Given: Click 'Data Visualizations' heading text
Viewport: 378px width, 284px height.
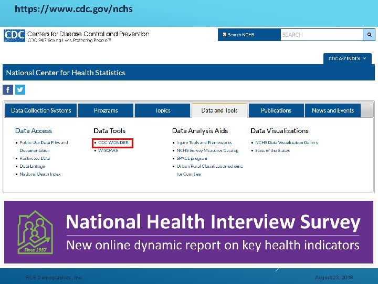Looking at the screenshot, I should (279, 130).
